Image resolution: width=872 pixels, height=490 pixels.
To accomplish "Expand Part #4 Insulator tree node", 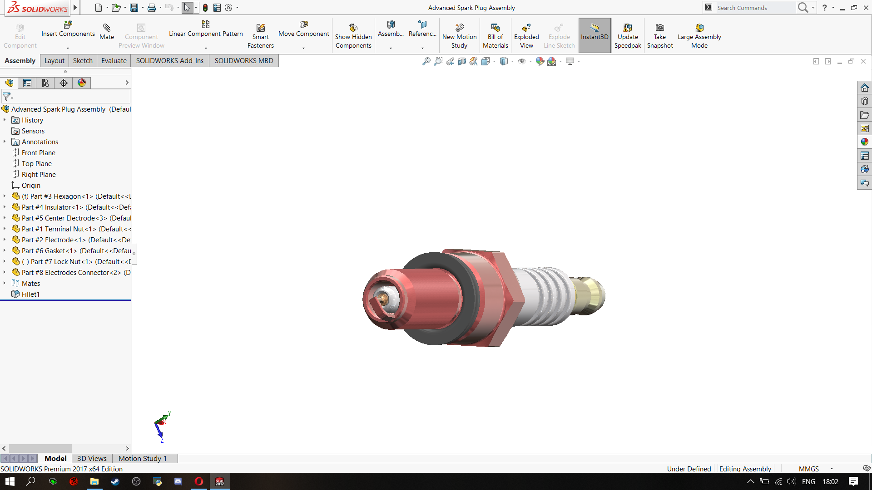I will [5, 207].
